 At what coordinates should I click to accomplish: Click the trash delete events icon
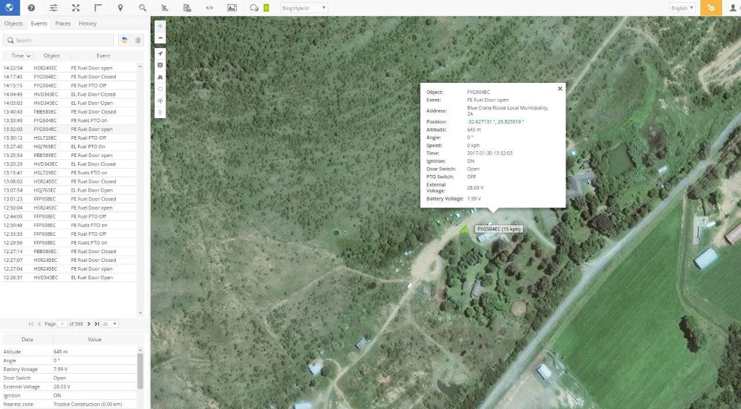(138, 40)
